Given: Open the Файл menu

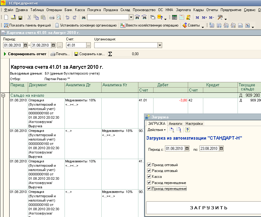Looking at the screenshot, I should pos(8,10).
